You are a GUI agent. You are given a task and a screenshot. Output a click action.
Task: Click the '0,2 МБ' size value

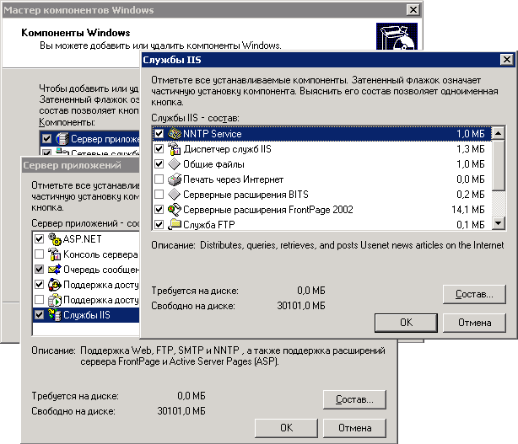point(471,195)
